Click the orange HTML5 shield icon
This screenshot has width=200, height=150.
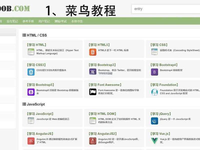[93, 52]
